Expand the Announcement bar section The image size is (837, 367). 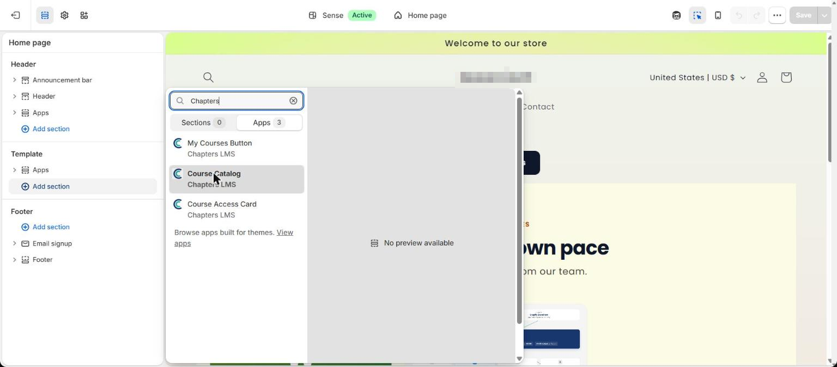click(x=15, y=80)
